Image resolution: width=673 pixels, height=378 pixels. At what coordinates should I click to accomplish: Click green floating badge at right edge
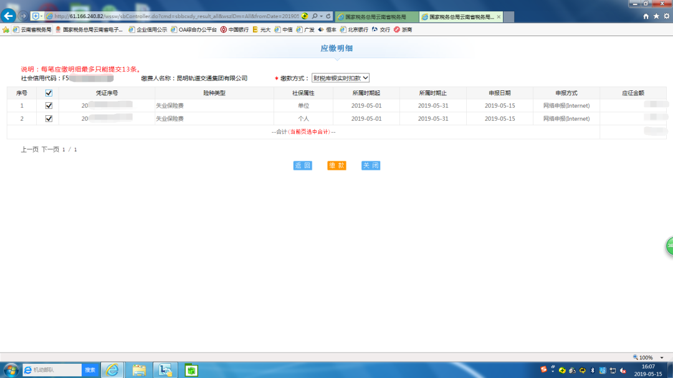coord(669,246)
